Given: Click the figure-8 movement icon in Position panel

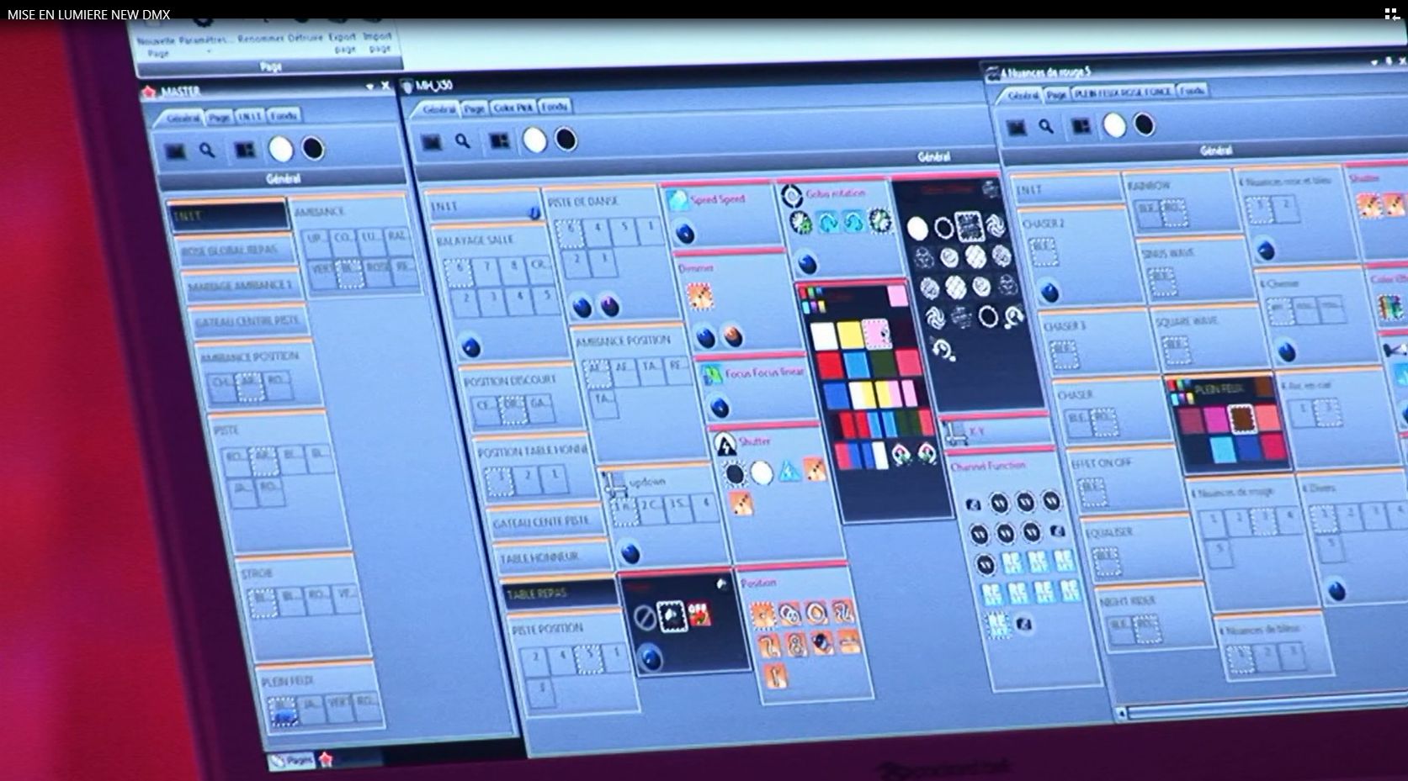Looking at the screenshot, I should click(796, 646).
